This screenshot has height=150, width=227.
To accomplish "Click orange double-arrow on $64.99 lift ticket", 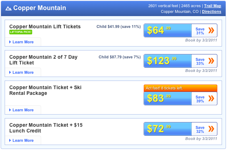I will pos(211,30).
